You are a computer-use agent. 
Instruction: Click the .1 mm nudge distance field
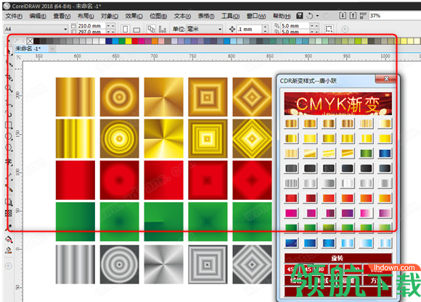(x=249, y=29)
